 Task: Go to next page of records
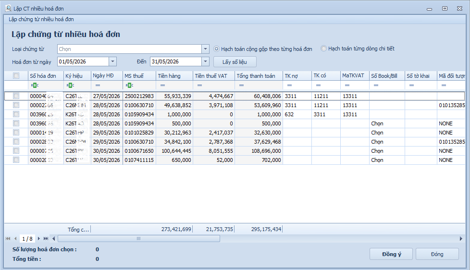pos(38,239)
